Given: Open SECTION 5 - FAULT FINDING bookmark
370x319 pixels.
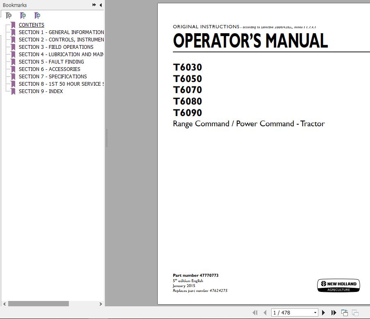Looking at the screenshot, I should point(51,62).
